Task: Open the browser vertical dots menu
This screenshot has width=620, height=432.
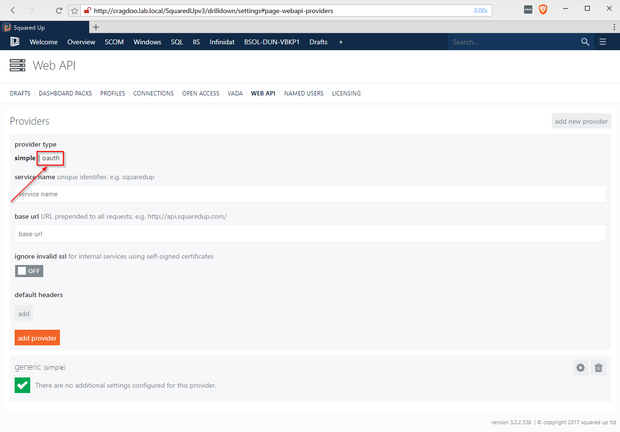Action: [614, 27]
